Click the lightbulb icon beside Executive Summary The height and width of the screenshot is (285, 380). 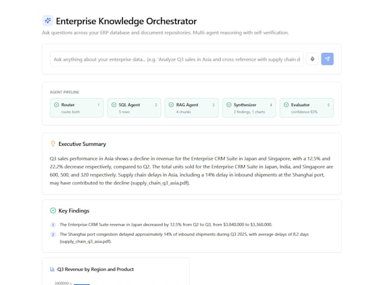point(53,144)
